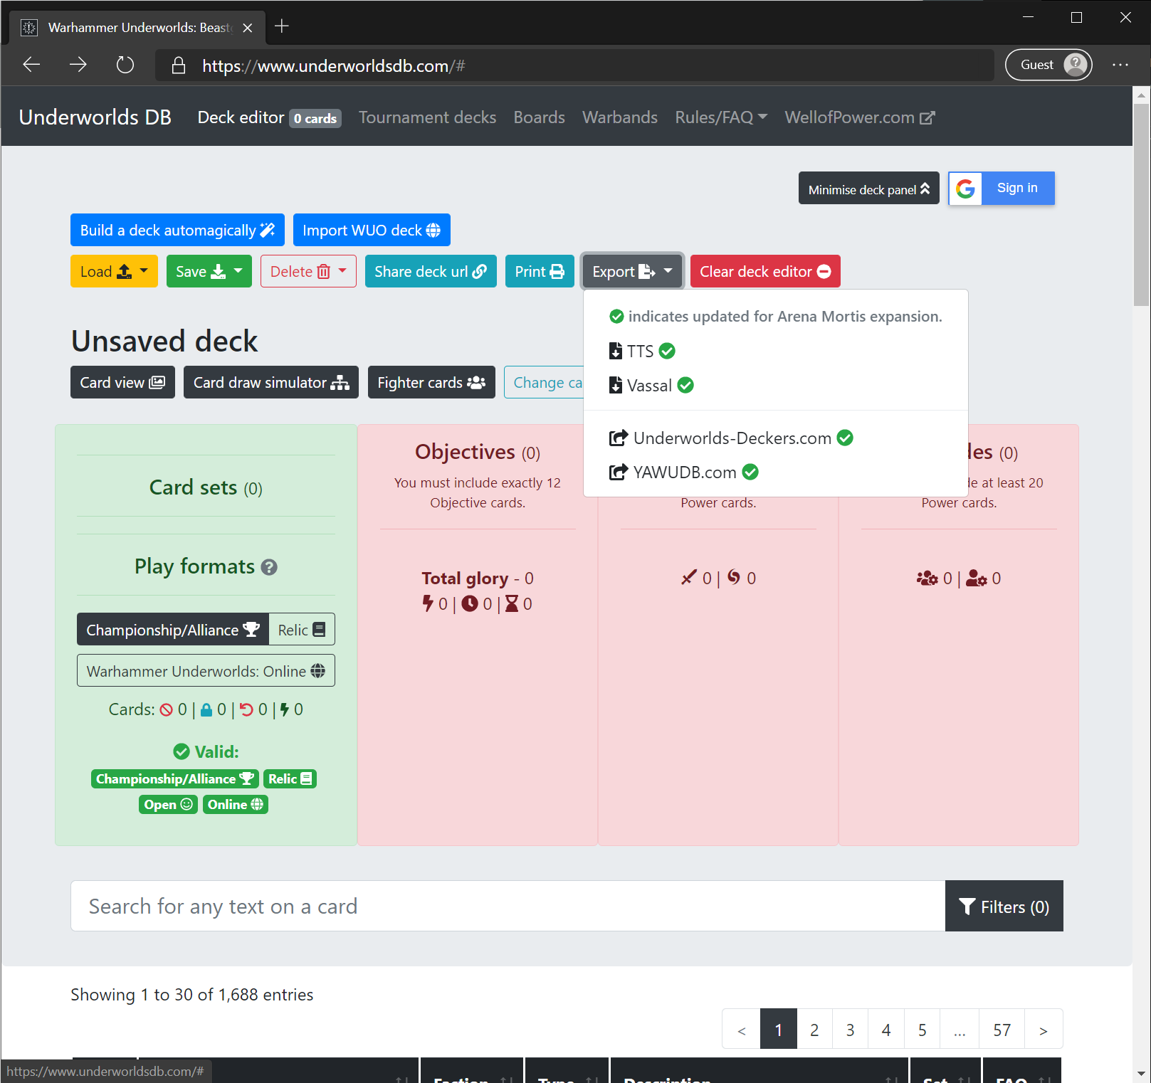Open browser settings and more menu
This screenshot has width=1151, height=1083.
click(x=1120, y=65)
